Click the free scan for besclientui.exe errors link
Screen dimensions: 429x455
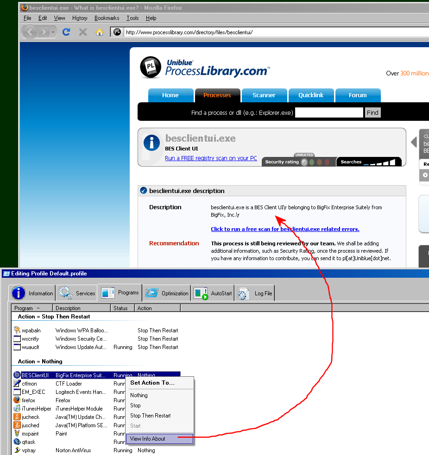[x=285, y=229]
